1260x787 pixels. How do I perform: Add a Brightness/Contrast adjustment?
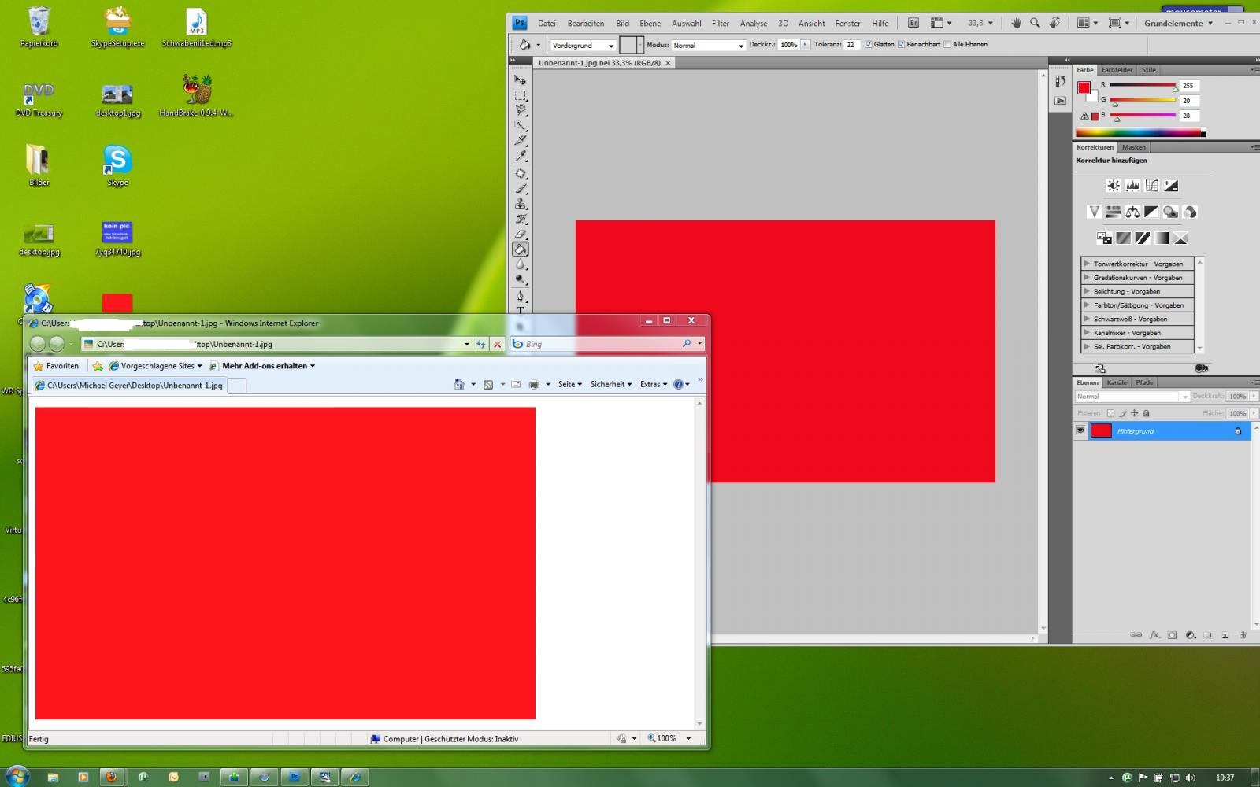click(1114, 186)
